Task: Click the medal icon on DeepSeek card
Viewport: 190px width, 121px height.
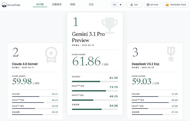Action: [x=171, y=54]
